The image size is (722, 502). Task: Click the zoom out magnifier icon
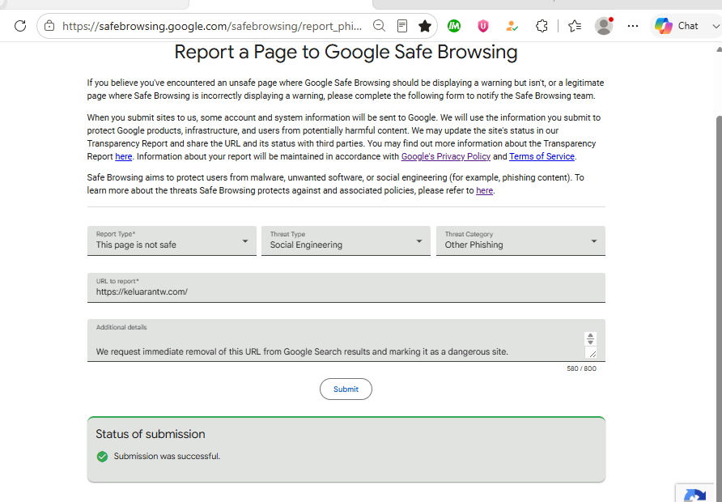tap(379, 26)
